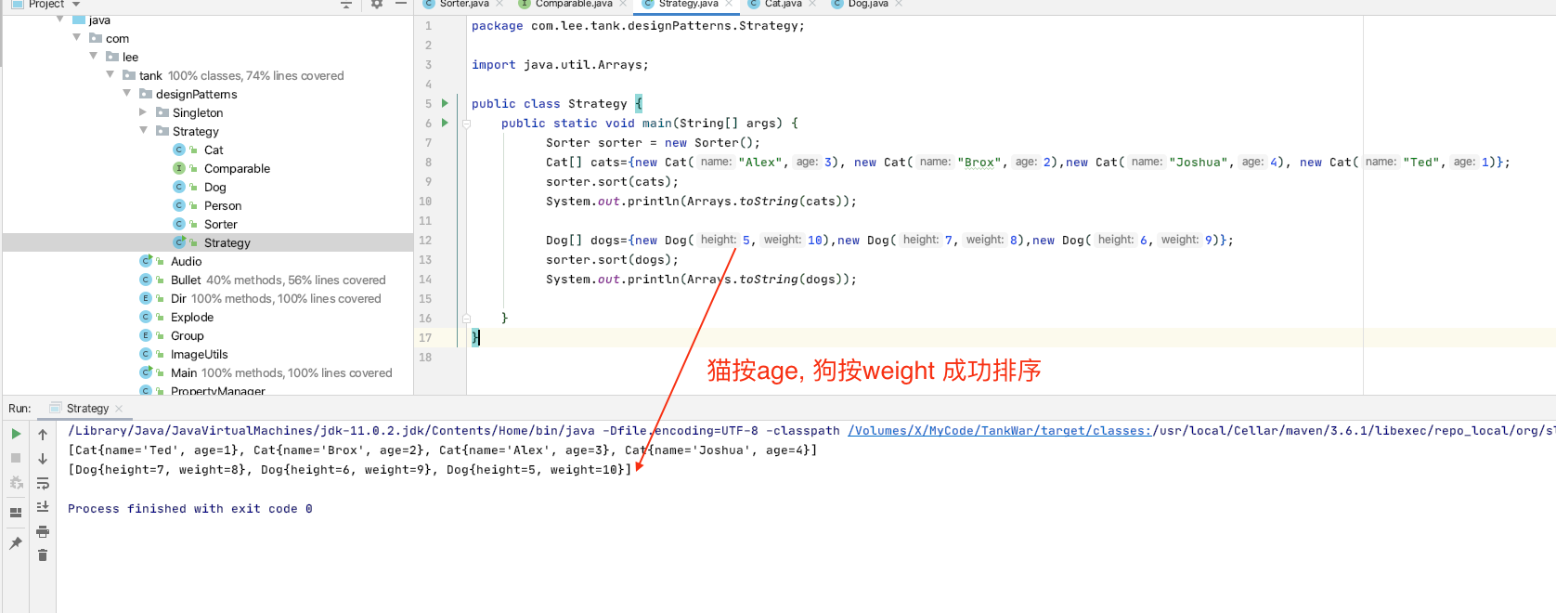This screenshot has width=1556, height=613.
Task: Open Project panel gear settings
Action: coord(376,5)
